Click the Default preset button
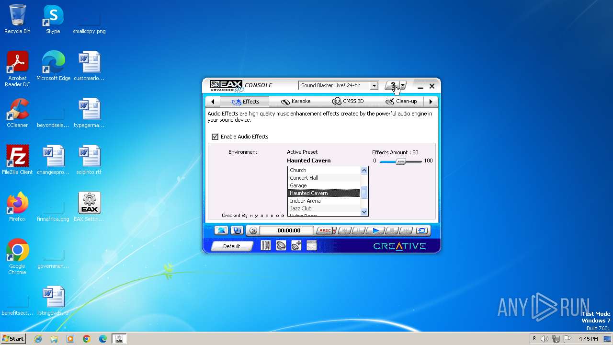Viewport: 613px width, 345px height. tap(231, 246)
